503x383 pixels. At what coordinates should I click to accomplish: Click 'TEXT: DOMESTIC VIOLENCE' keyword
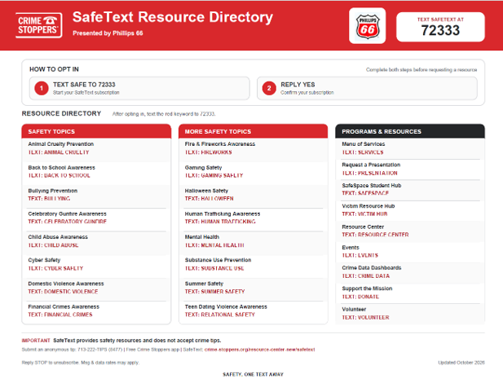tap(63, 292)
